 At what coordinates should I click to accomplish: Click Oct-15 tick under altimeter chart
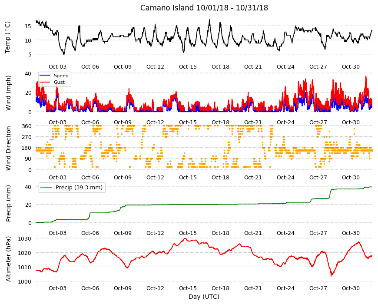(x=188, y=288)
